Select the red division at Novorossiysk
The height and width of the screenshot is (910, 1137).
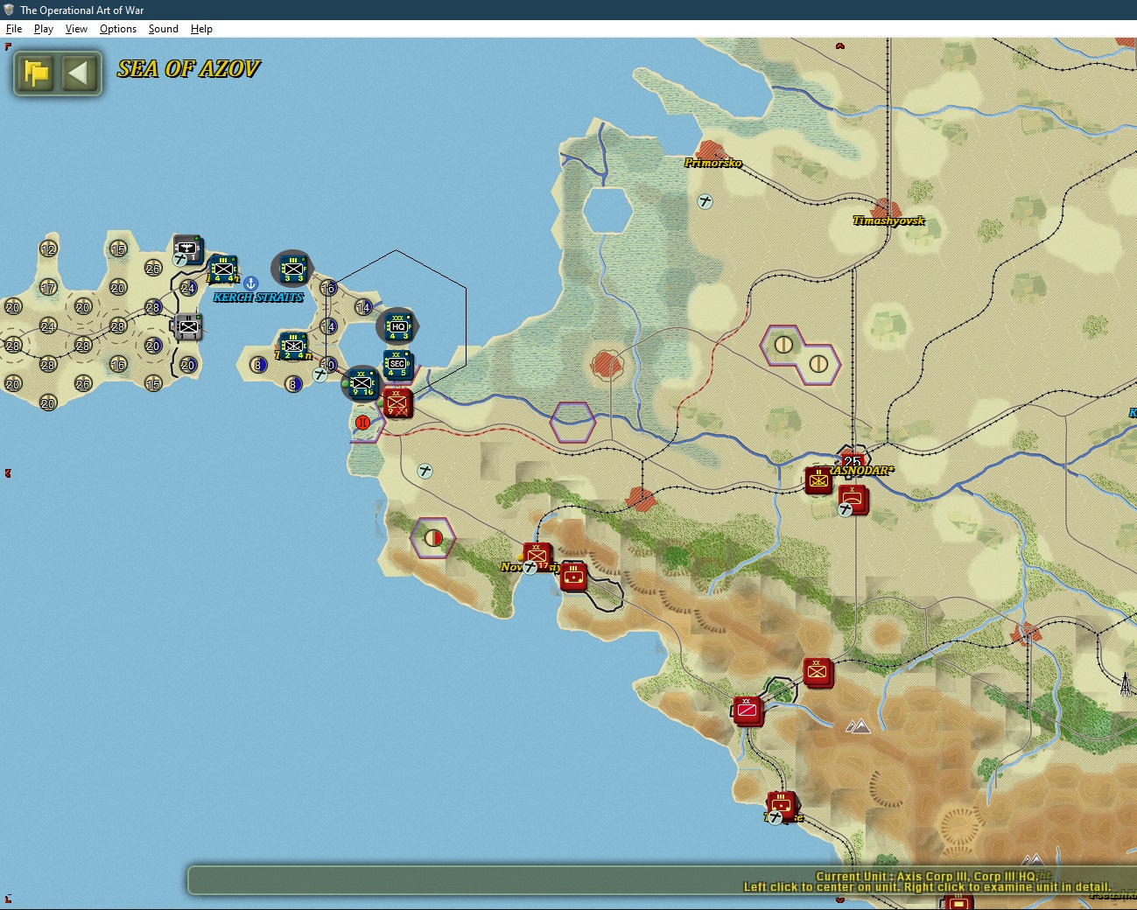[537, 556]
